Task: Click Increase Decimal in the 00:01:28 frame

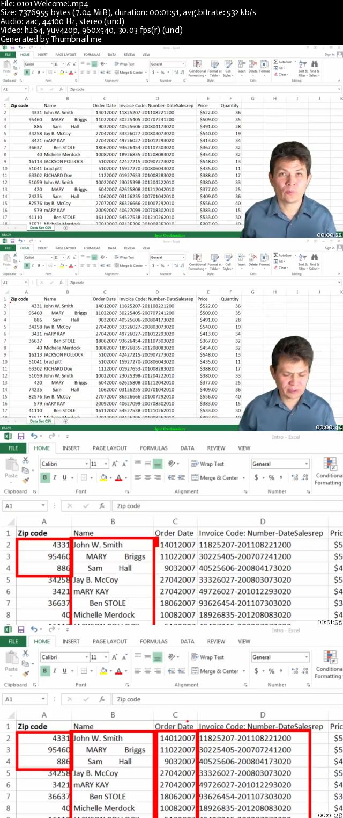Action: (x=295, y=671)
